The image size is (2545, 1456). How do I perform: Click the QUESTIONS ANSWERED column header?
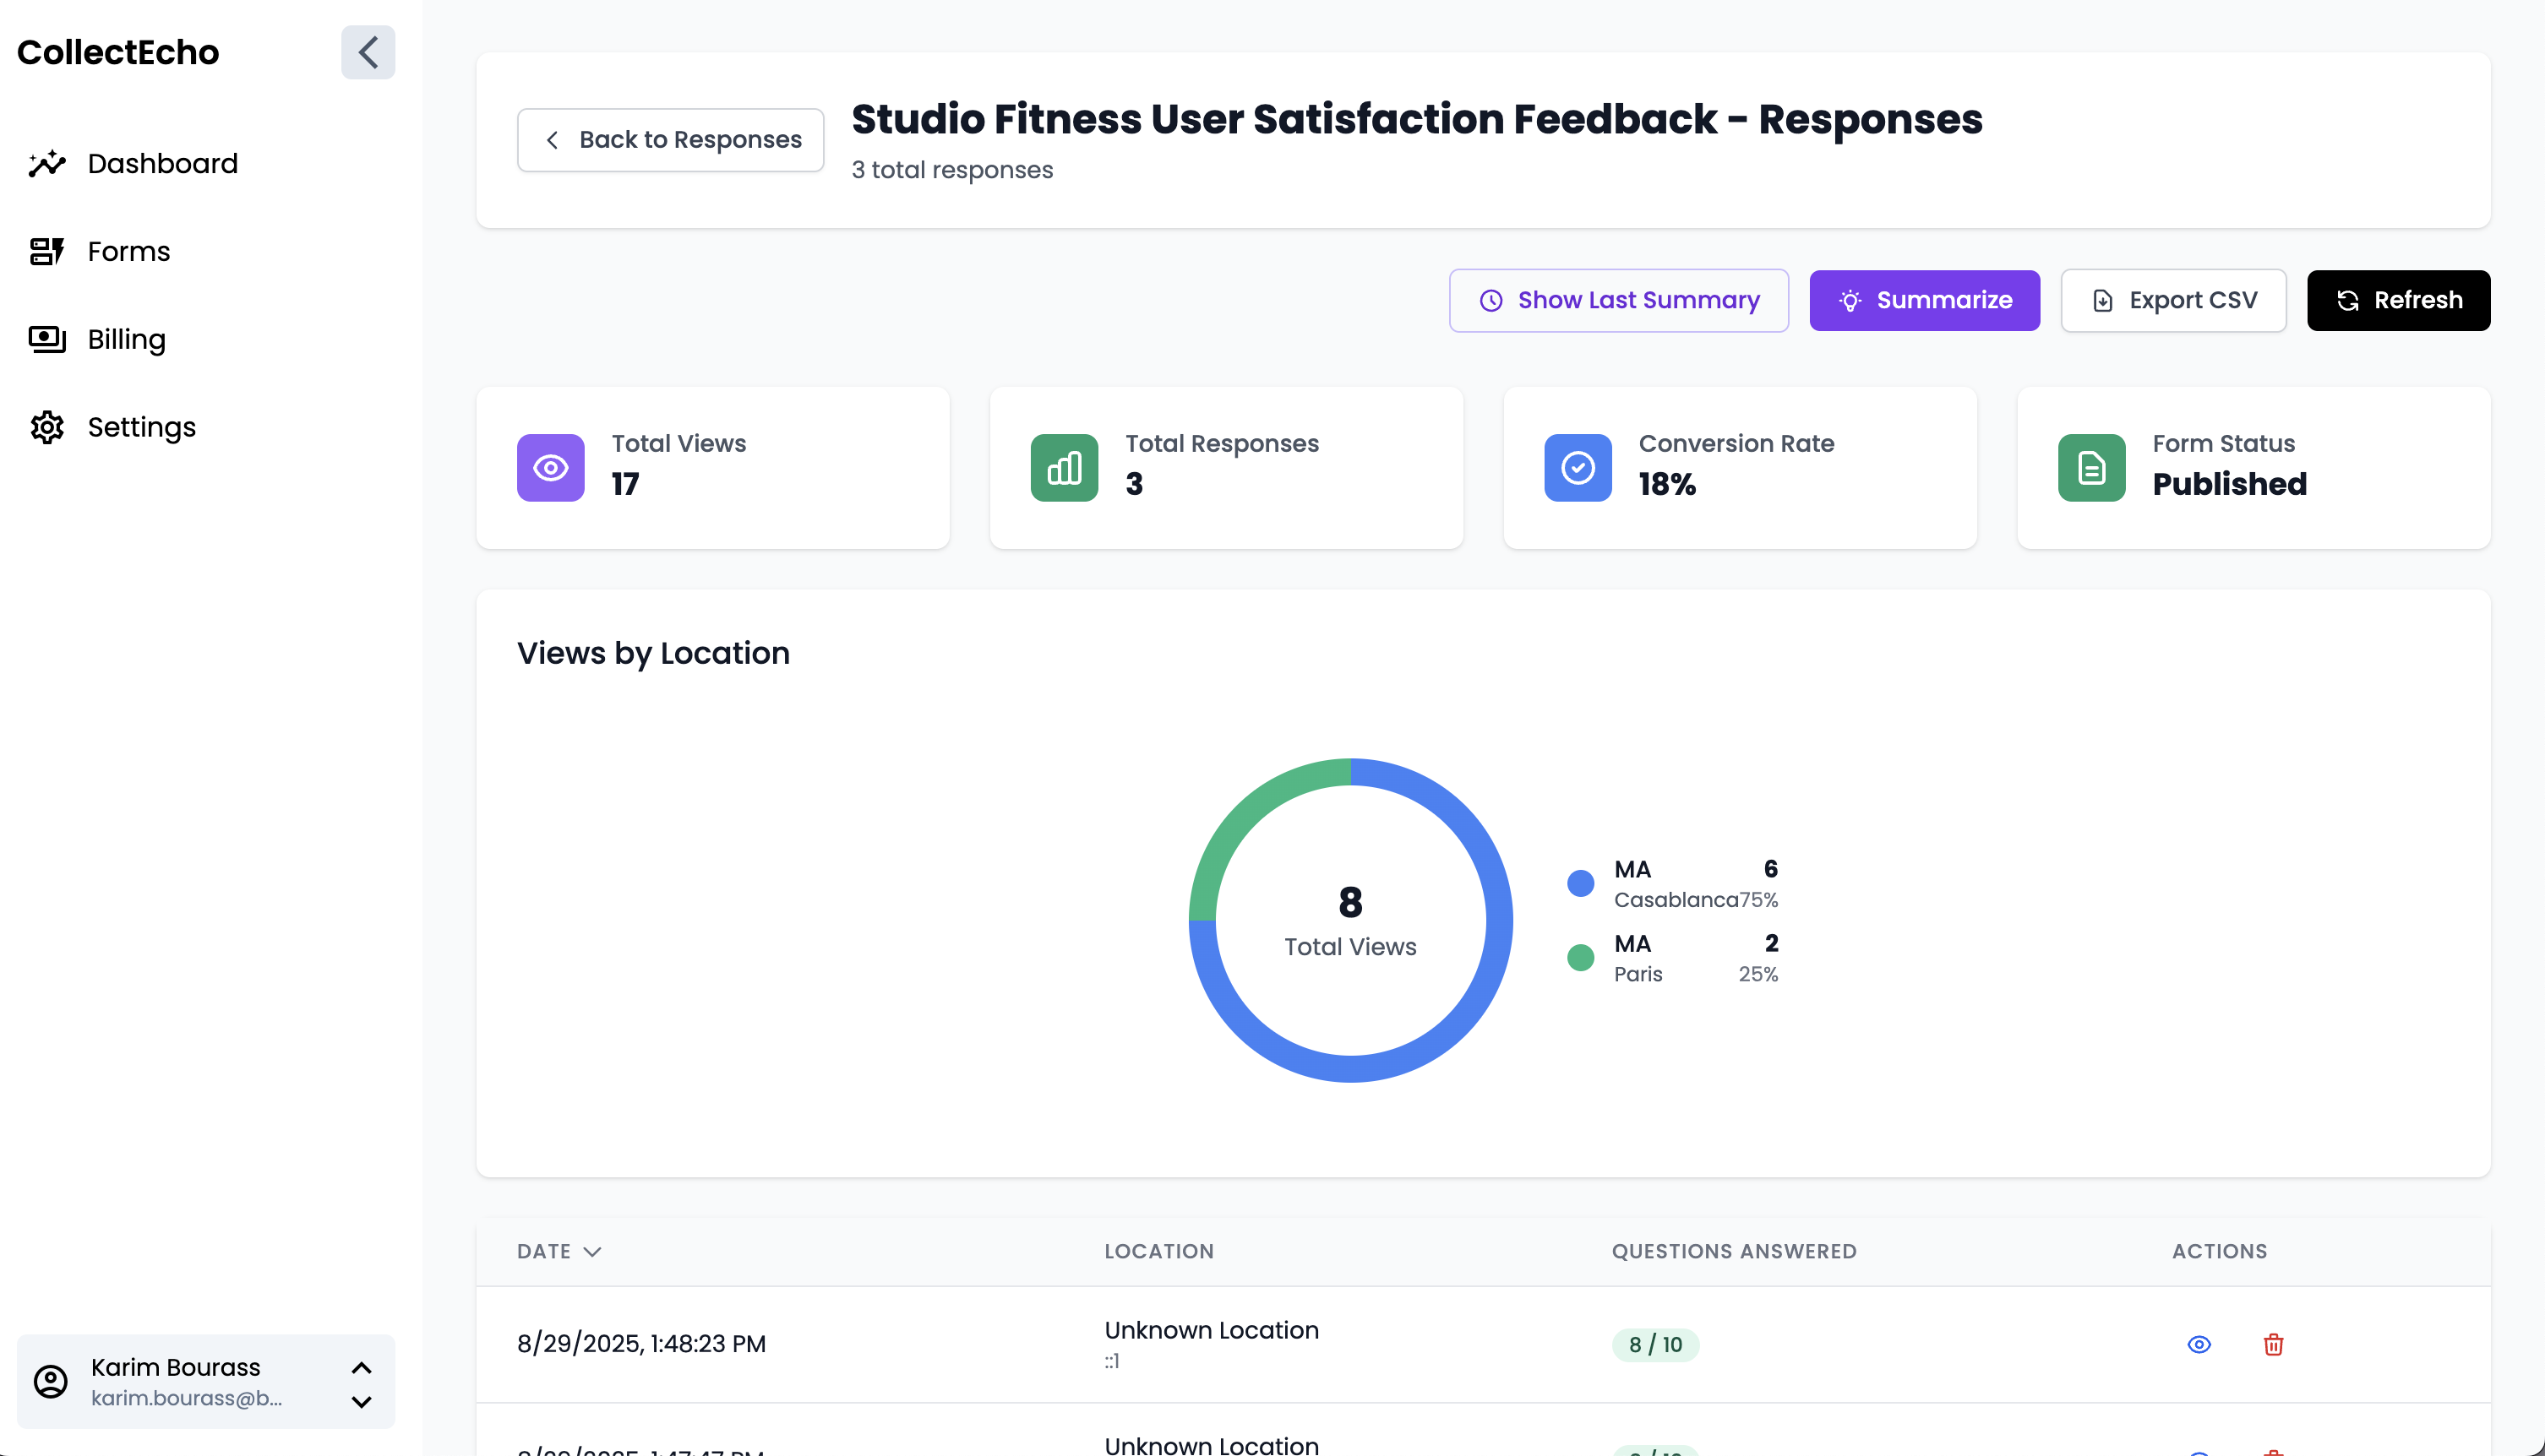pos(1734,1251)
